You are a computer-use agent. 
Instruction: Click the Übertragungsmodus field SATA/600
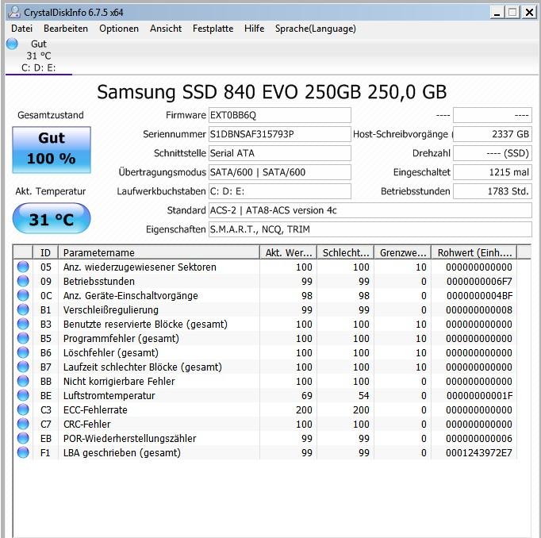click(280, 172)
